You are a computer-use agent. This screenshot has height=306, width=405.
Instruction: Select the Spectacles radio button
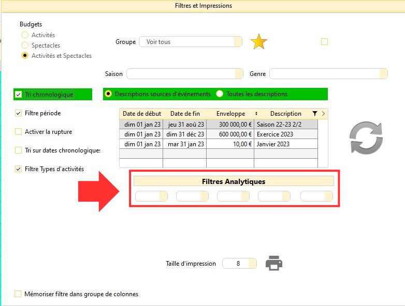[25, 45]
